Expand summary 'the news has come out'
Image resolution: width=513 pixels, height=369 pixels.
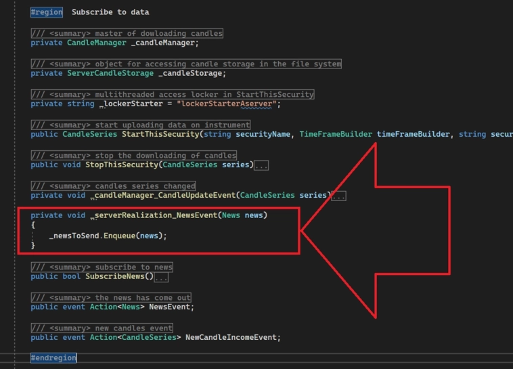(111, 297)
